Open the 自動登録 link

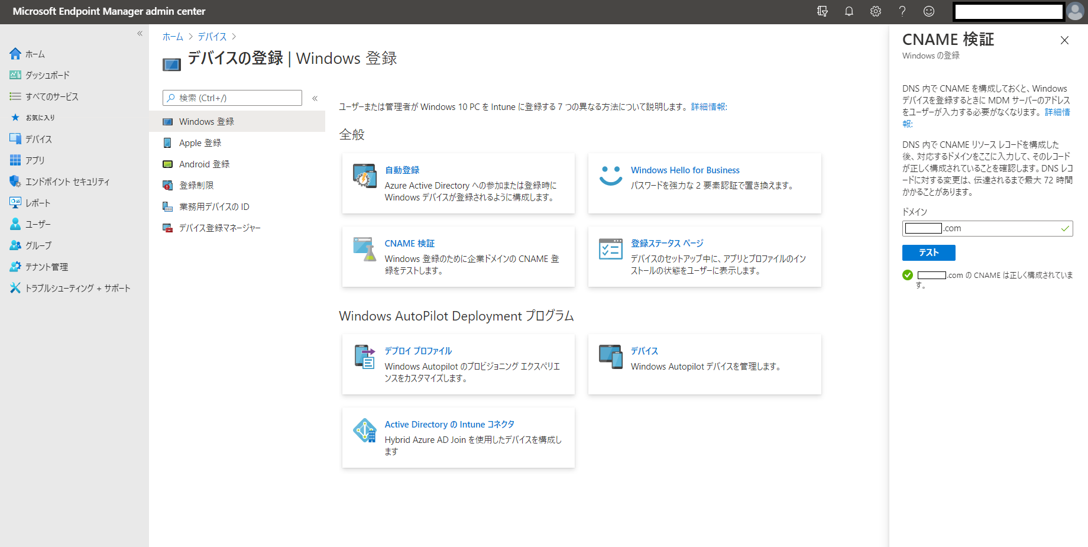click(402, 170)
